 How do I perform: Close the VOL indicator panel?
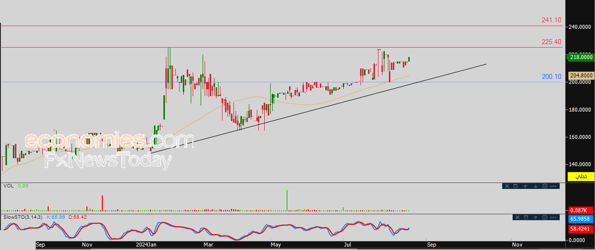pyautogui.click(x=506, y=186)
